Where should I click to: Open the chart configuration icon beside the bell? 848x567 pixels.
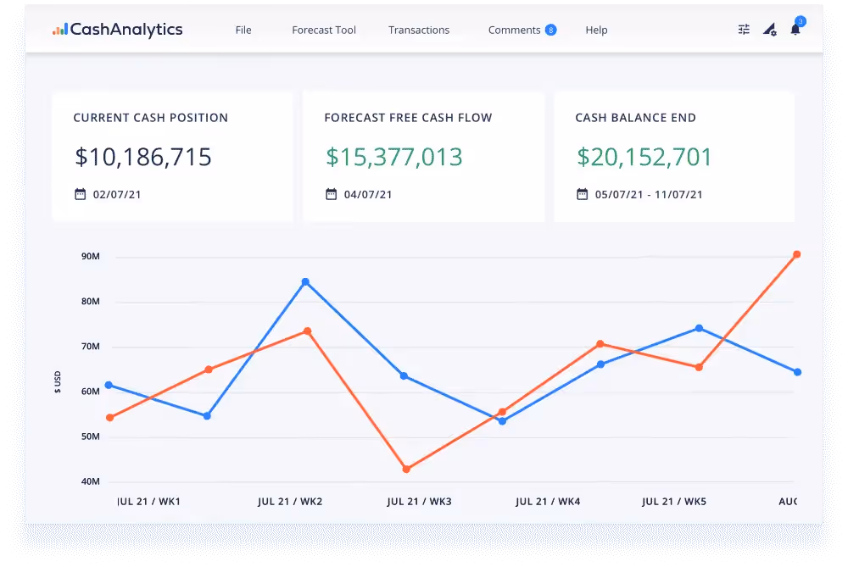[770, 30]
